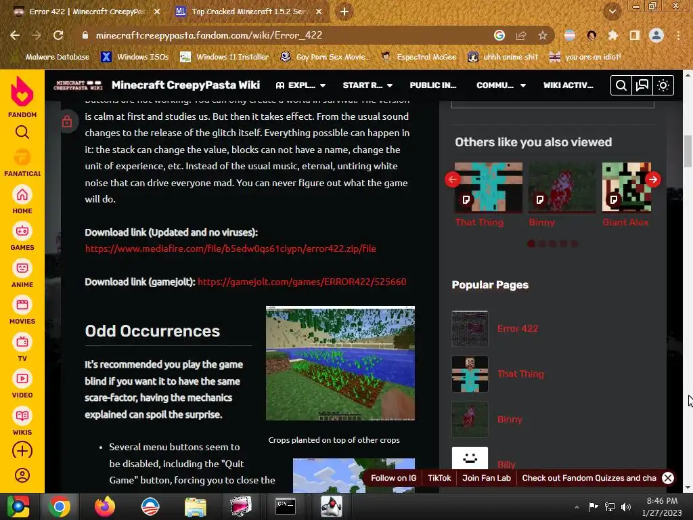This screenshot has width=693, height=520.
Task: Click the Start a Wiki plus icon
Action: 22,450
